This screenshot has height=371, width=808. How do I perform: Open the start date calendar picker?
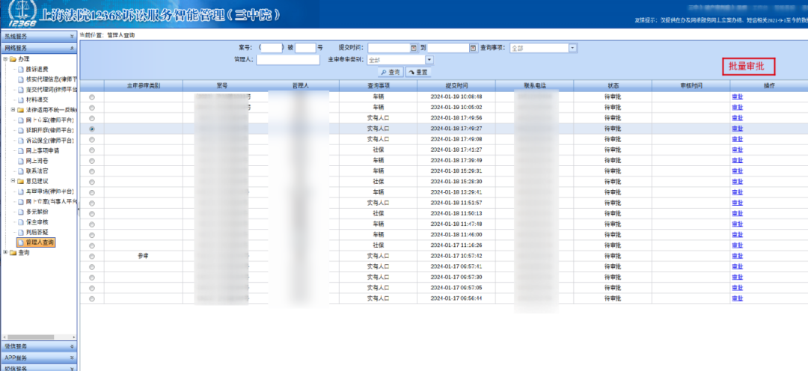tap(413, 48)
